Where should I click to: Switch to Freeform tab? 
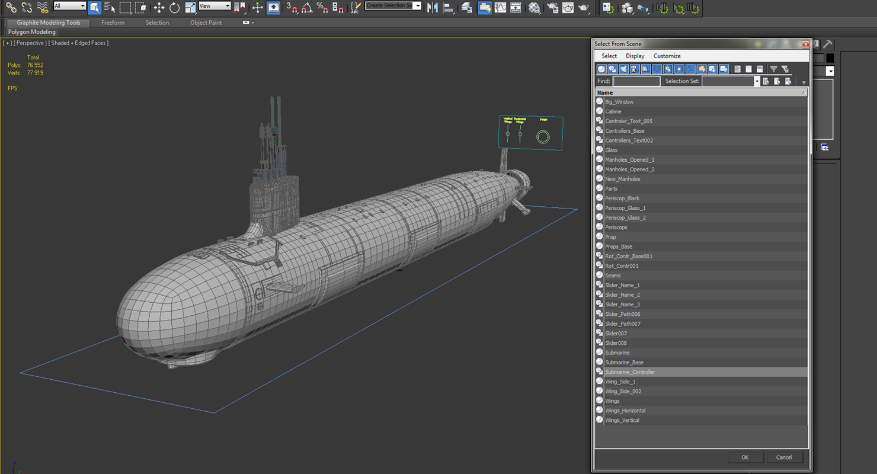113,23
